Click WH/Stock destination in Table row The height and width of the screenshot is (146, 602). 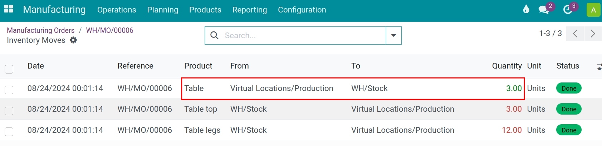pyautogui.click(x=369, y=88)
